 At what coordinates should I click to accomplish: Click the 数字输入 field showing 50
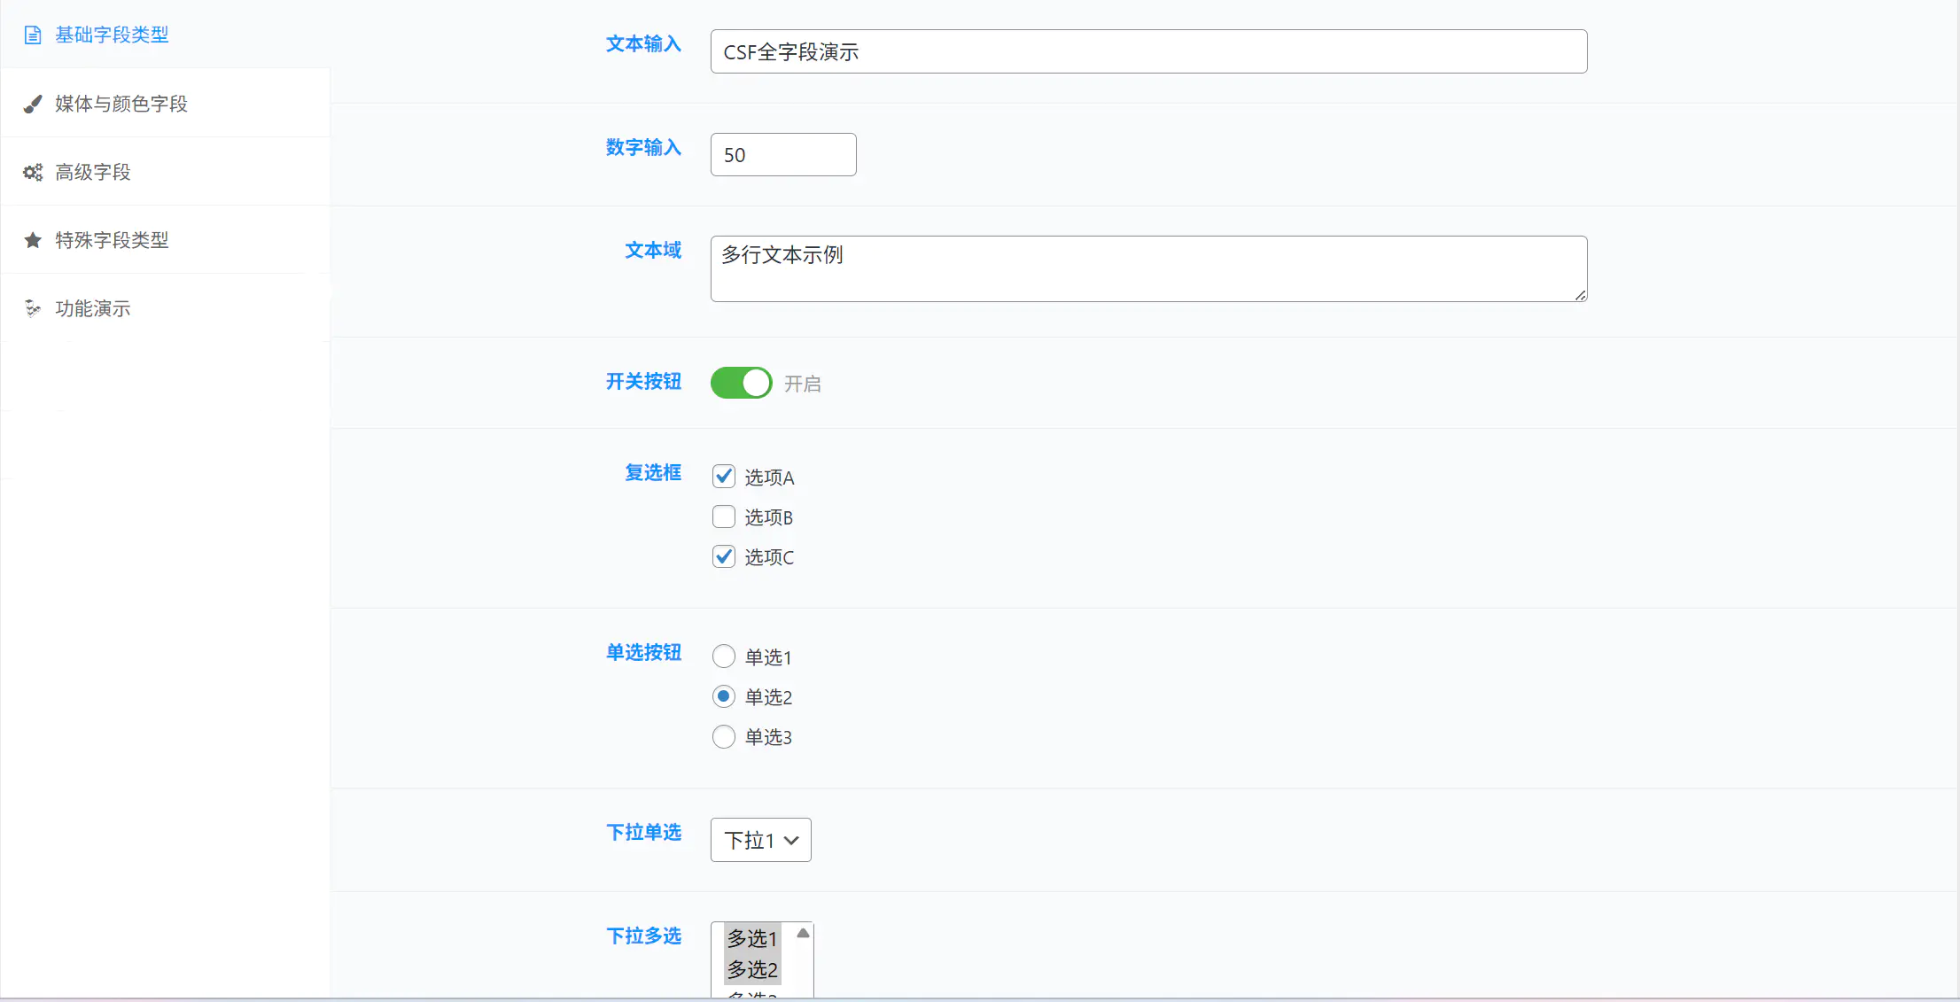[782, 154]
